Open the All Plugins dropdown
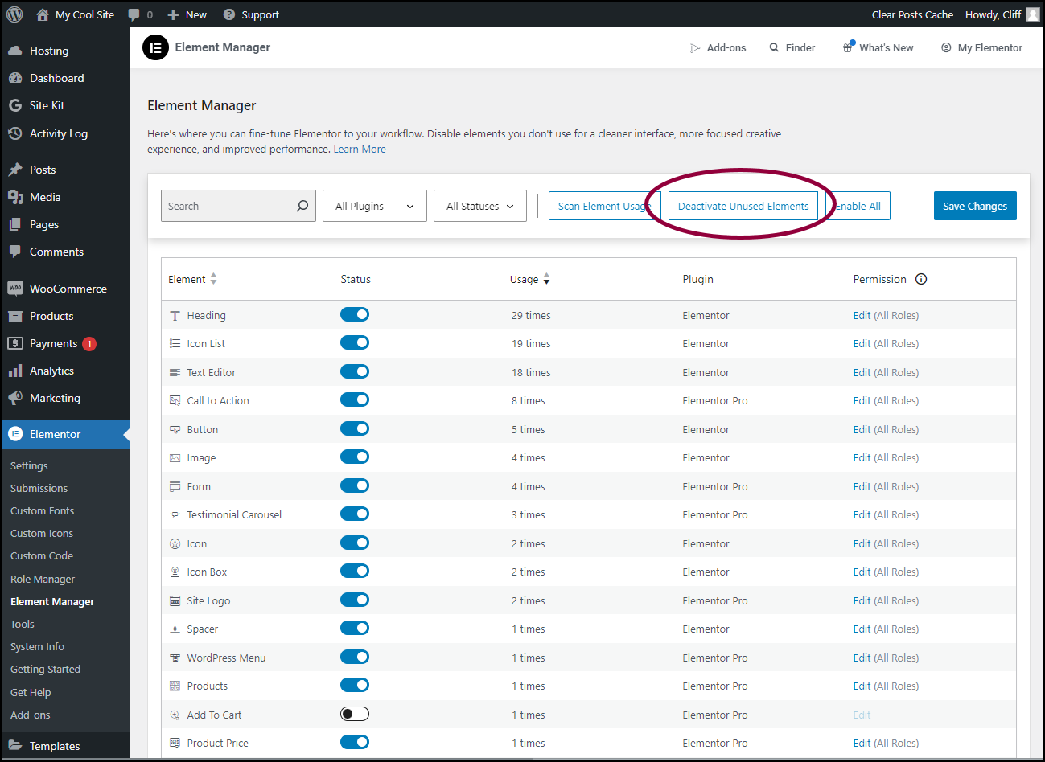Viewport: 1045px width, 762px height. (x=375, y=206)
